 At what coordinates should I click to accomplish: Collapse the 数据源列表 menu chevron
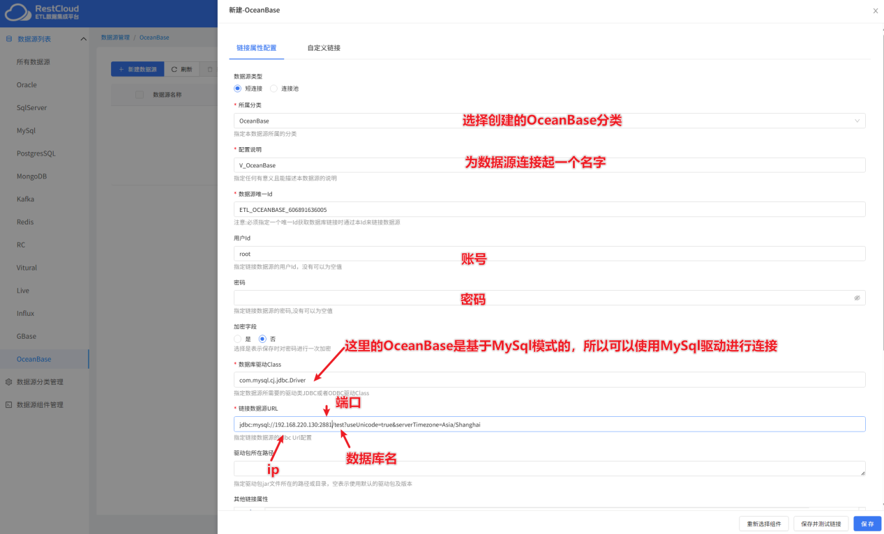[84, 39]
